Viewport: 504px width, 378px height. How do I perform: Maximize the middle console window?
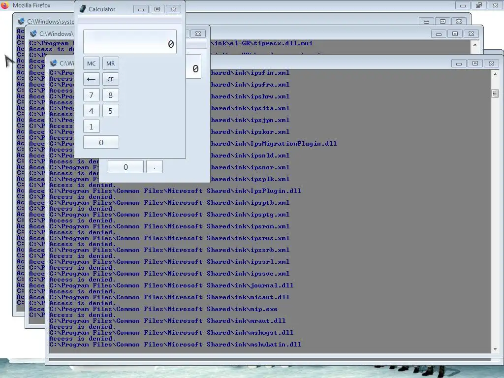point(455,34)
